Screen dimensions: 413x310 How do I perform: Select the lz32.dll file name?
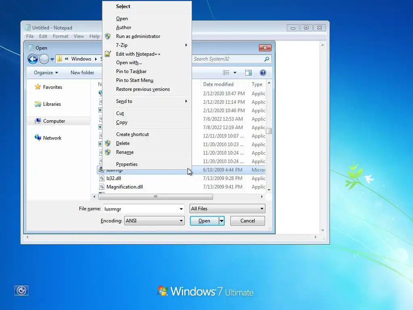[114, 178]
